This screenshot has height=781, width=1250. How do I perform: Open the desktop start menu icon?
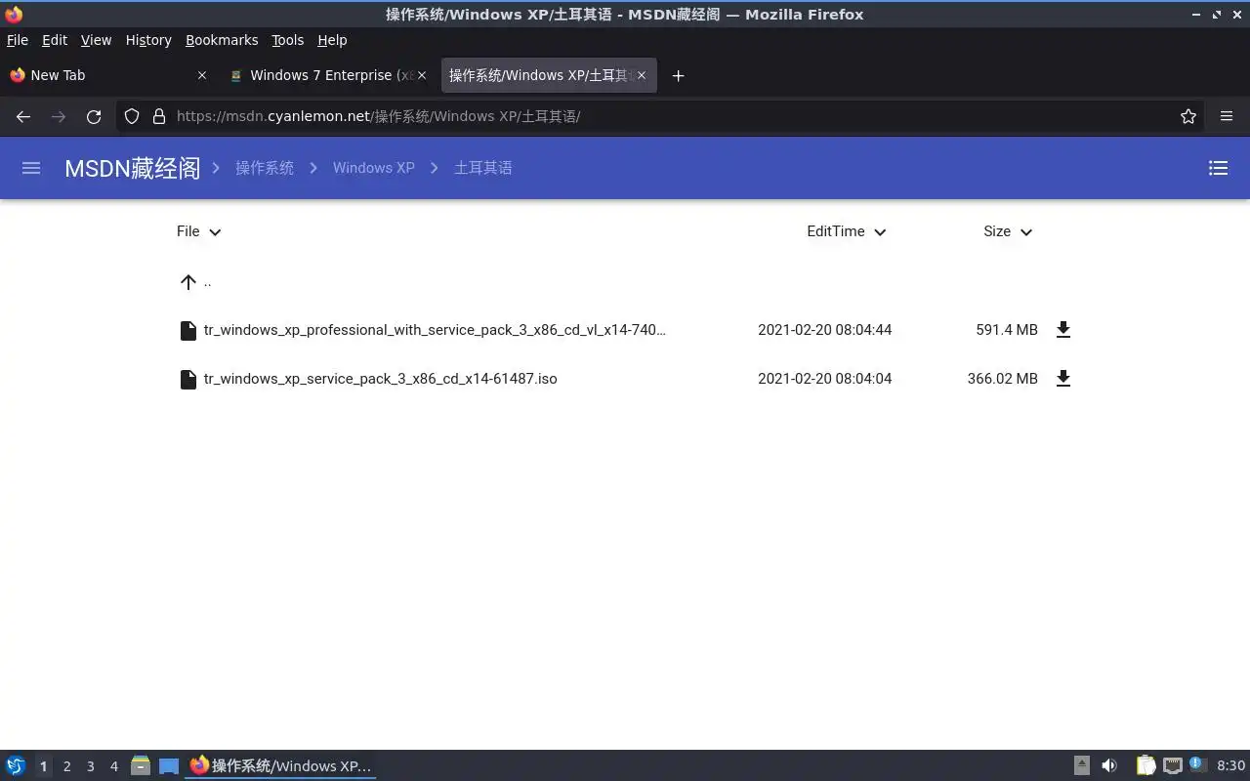pyautogui.click(x=16, y=765)
